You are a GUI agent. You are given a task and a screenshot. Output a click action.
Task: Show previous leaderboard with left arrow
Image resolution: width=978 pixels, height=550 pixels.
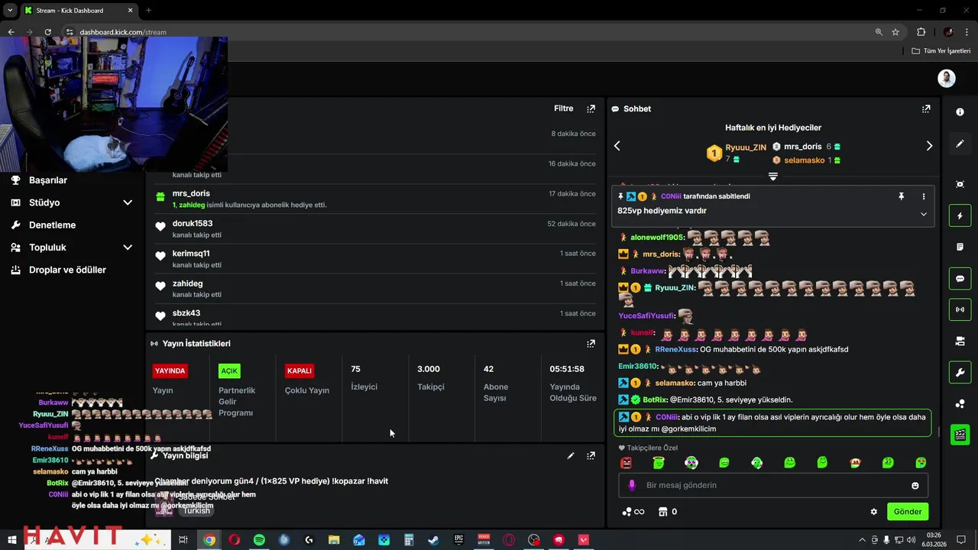pyautogui.click(x=617, y=146)
